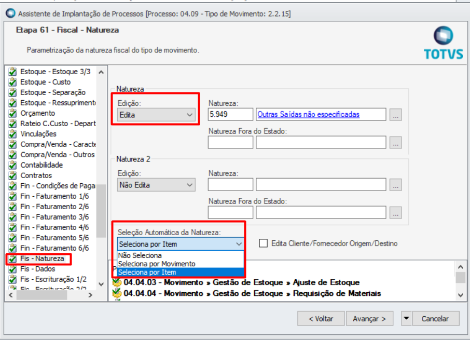Click step list horizontal scrollbar thumb

[x=42, y=295]
